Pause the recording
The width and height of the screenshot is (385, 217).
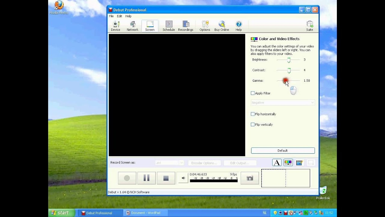(x=146, y=178)
